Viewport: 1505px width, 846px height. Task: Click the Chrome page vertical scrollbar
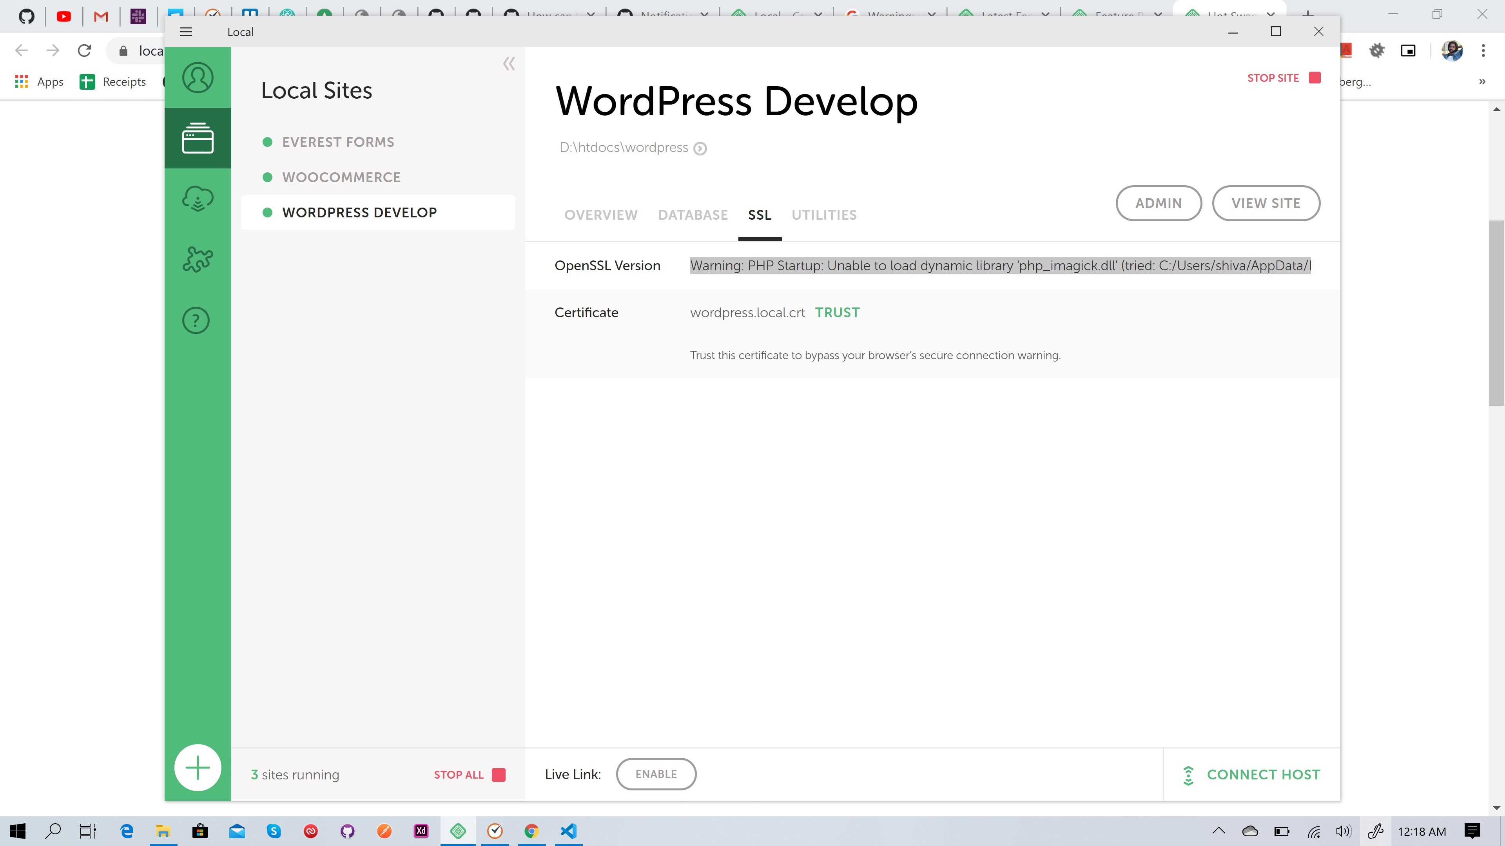point(1496,313)
